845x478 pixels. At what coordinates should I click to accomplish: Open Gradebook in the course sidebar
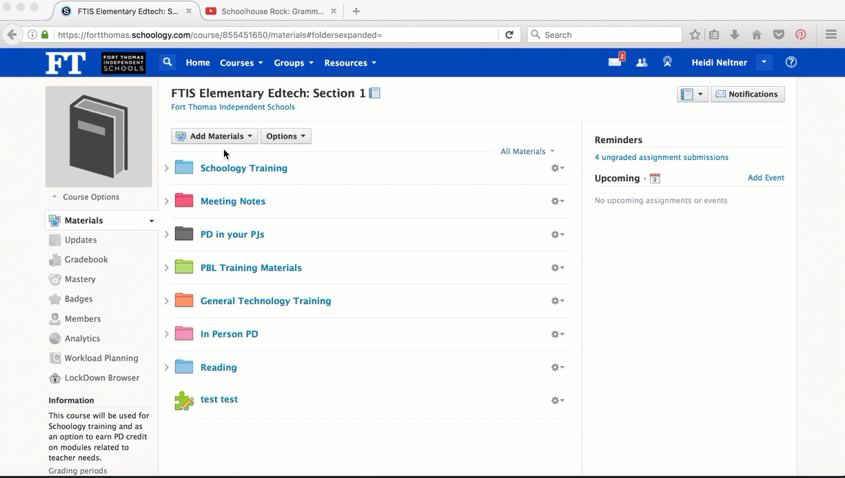tap(86, 259)
